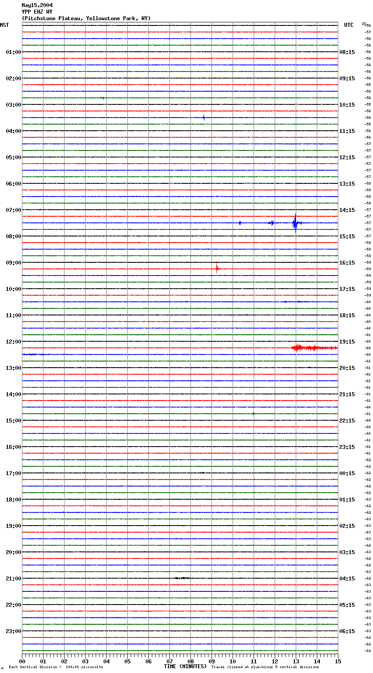Click the 10:15 UTC time label
373x673 pixels.
[347, 105]
